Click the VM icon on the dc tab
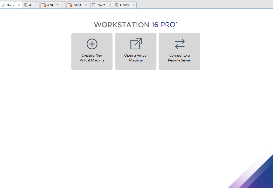This screenshot has height=188, width=273. tap(27, 5)
